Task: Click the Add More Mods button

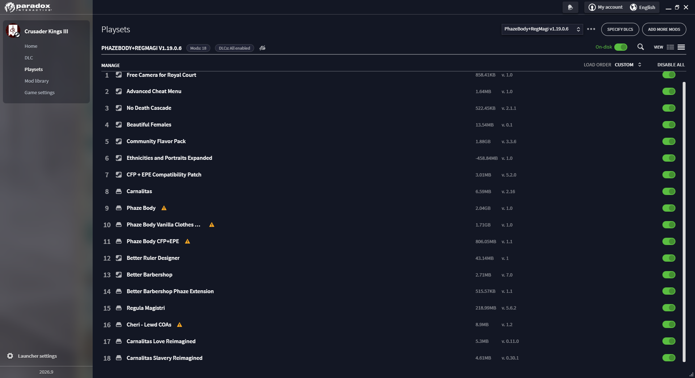Action: pyautogui.click(x=664, y=29)
